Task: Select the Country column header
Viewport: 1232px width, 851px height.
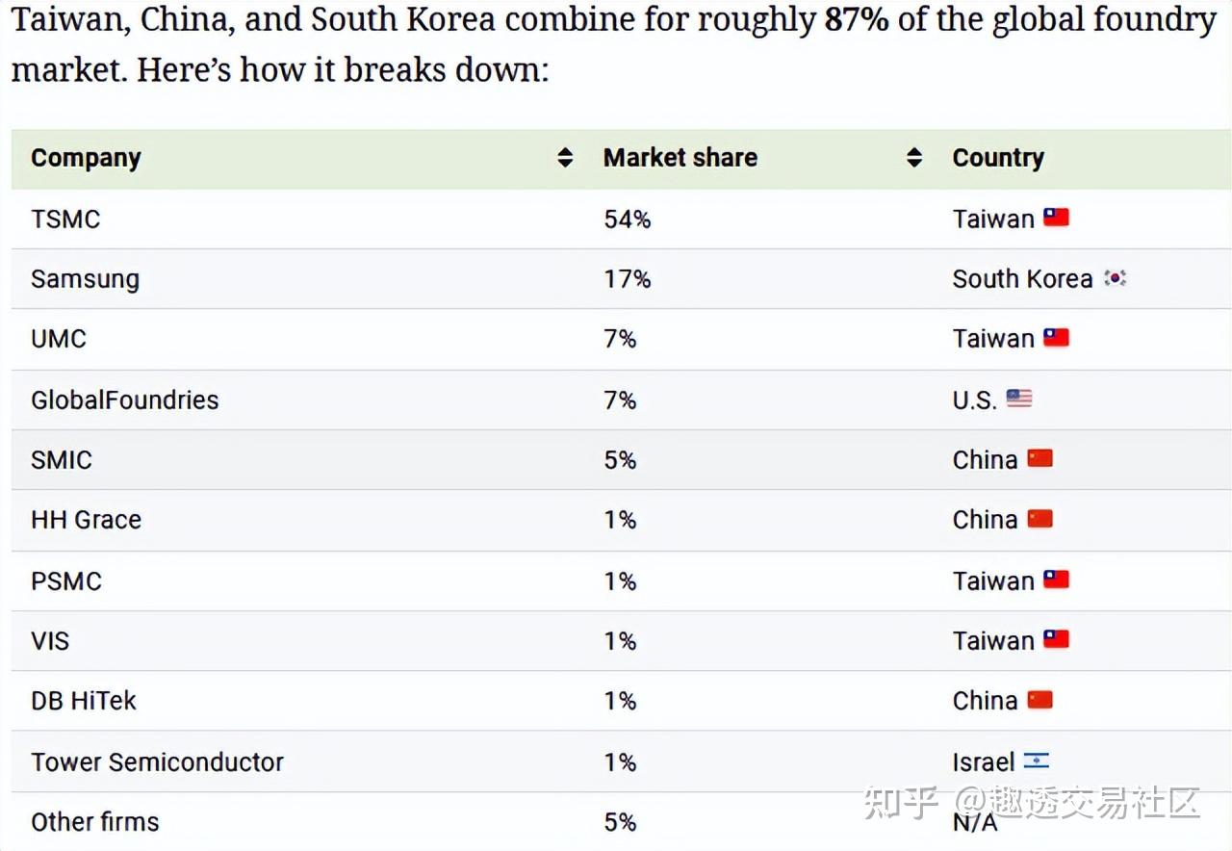Action: pyautogui.click(x=997, y=159)
